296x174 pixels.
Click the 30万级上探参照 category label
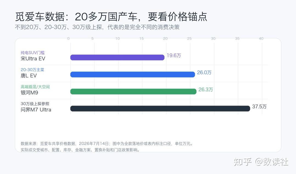(x=35, y=104)
